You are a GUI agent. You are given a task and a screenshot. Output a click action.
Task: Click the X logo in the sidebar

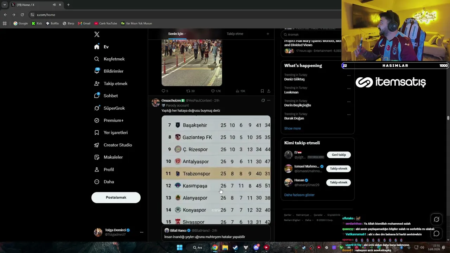(x=97, y=34)
